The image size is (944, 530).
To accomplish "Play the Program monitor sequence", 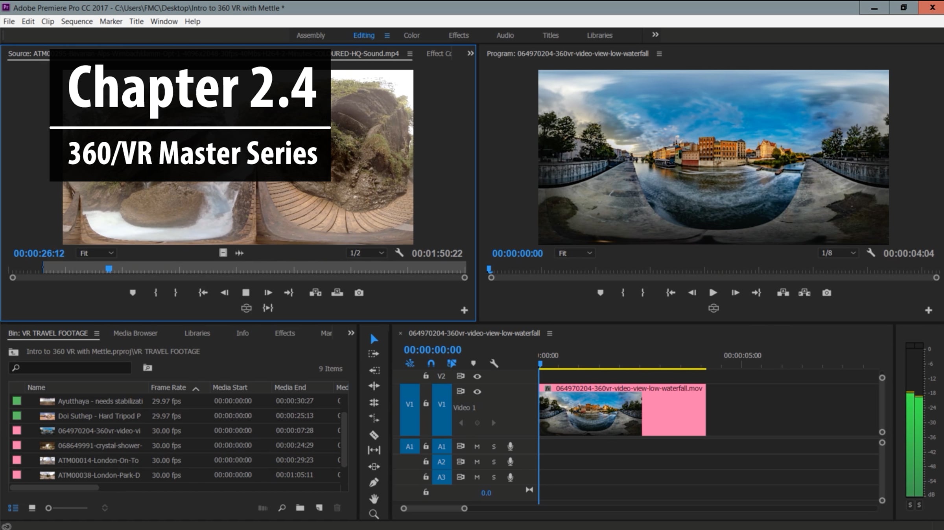I will pyautogui.click(x=713, y=293).
